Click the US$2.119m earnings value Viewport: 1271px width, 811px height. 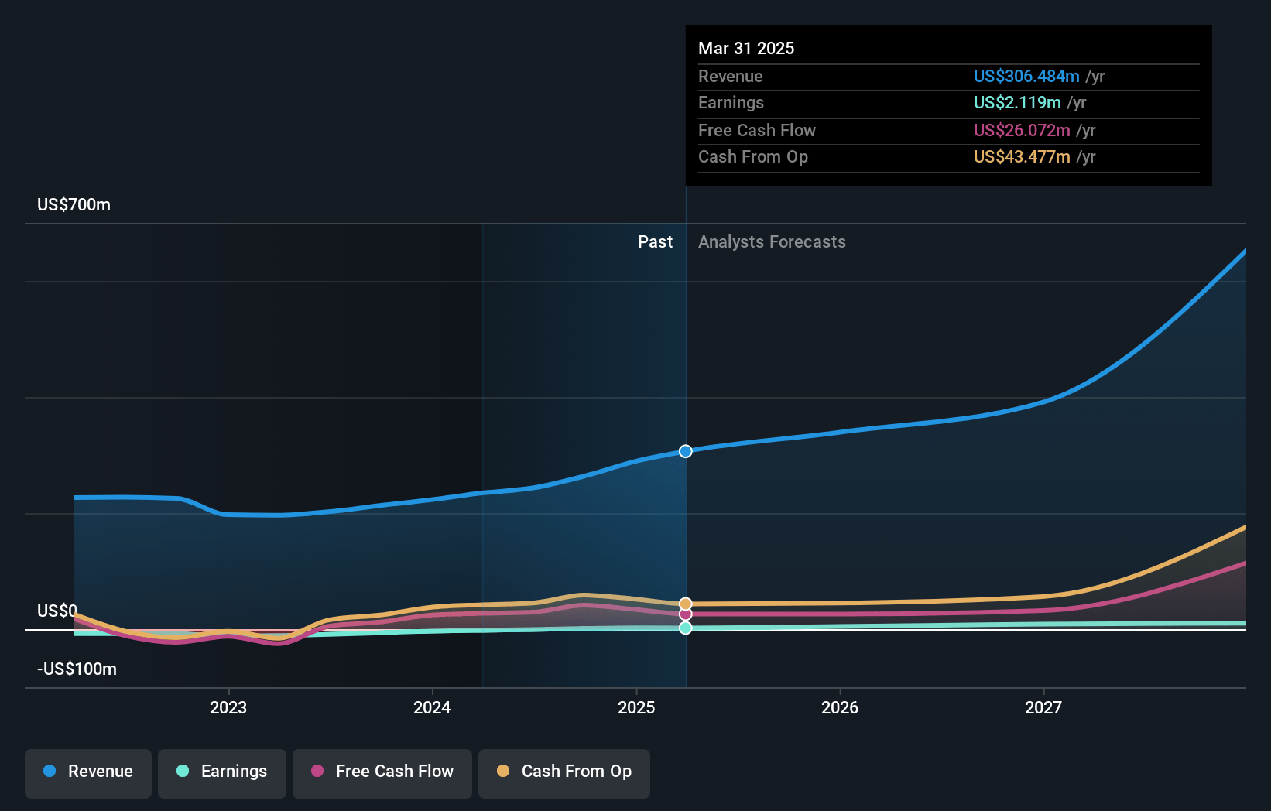coord(1017,102)
